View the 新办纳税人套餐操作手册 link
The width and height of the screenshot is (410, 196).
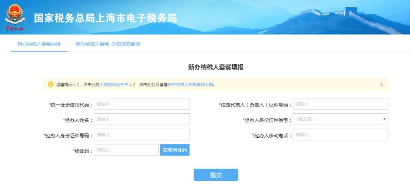[x=190, y=85]
